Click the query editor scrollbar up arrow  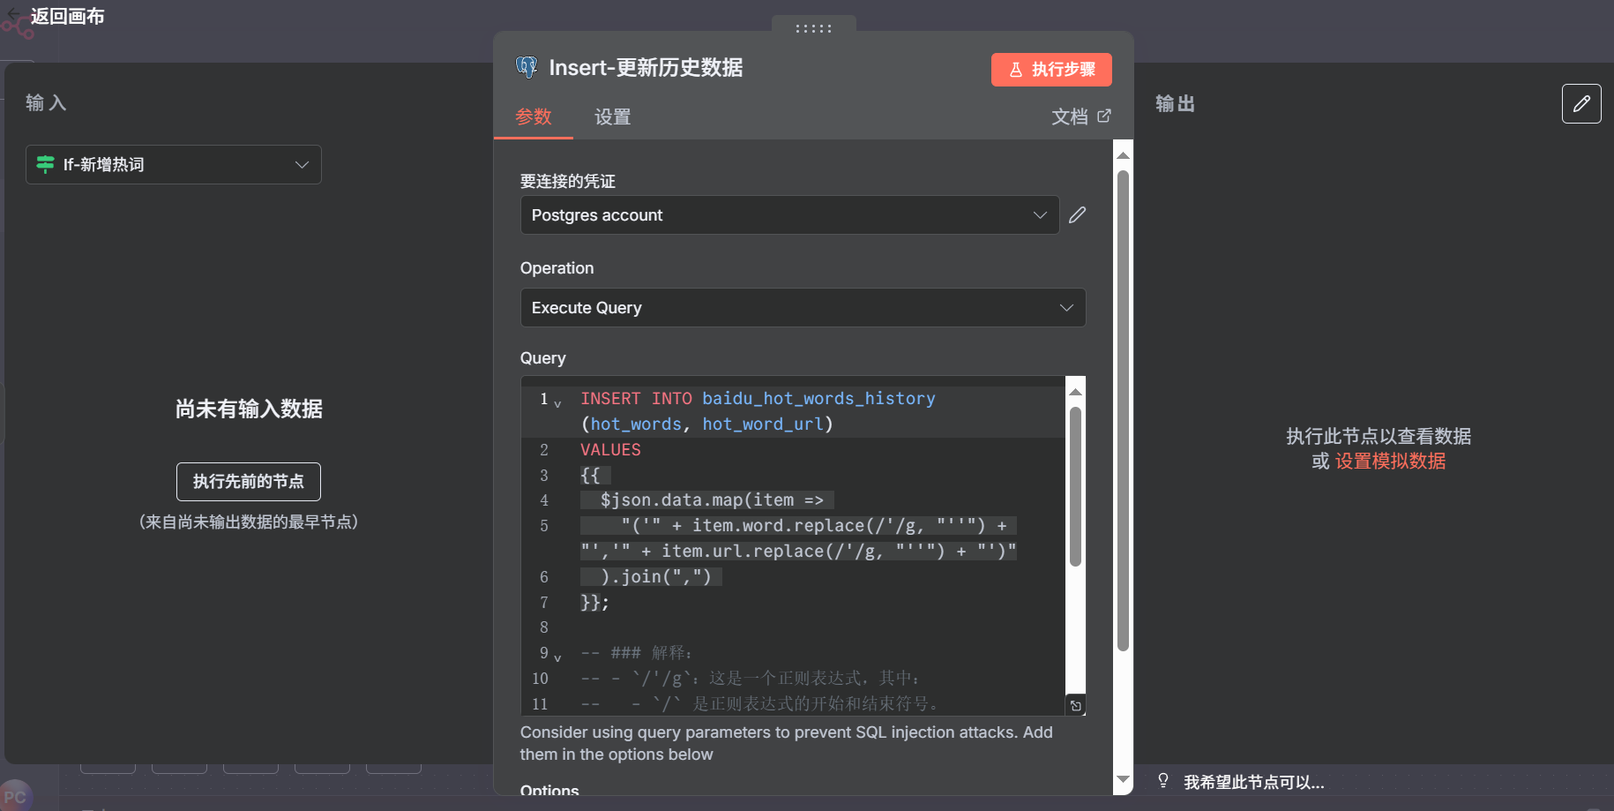tap(1075, 391)
